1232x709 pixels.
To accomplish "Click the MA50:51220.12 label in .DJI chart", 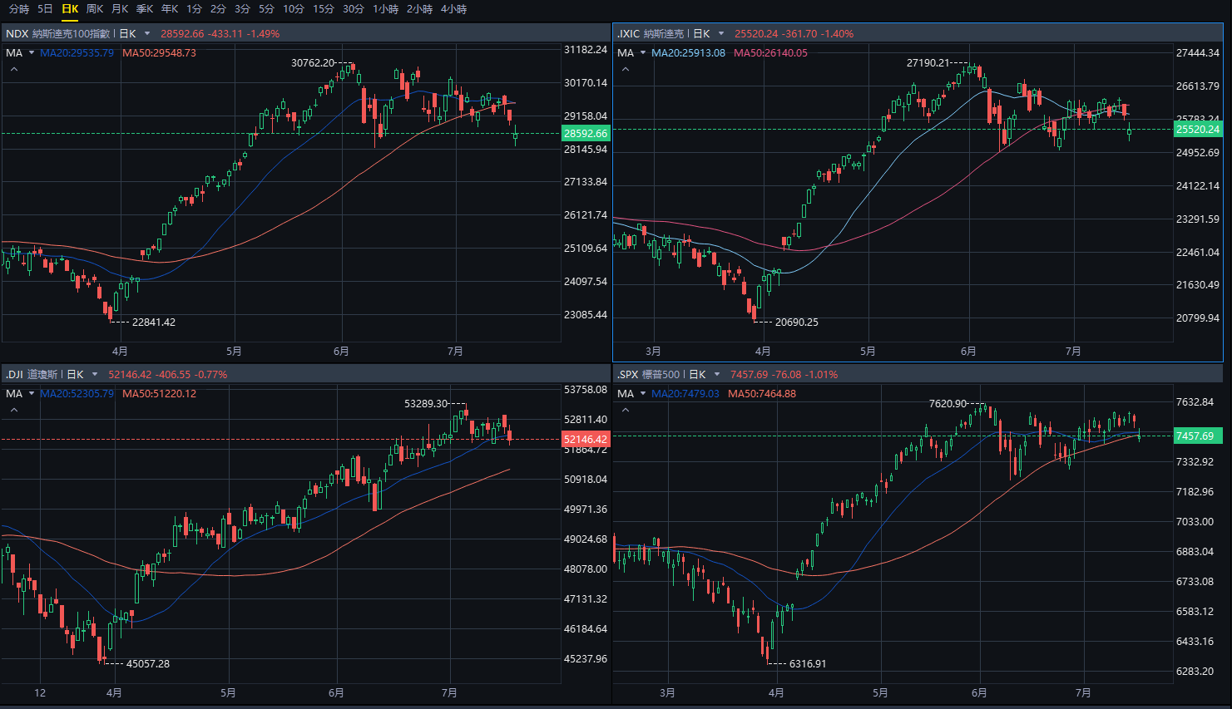I will coord(159,394).
